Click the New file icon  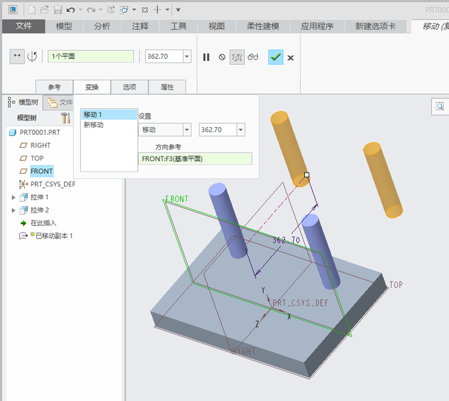coord(32,10)
